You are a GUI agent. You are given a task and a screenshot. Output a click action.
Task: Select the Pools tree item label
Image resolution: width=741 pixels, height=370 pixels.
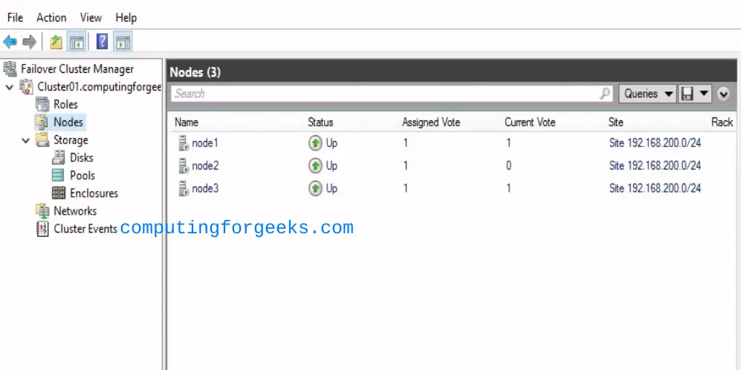(x=82, y=175)
